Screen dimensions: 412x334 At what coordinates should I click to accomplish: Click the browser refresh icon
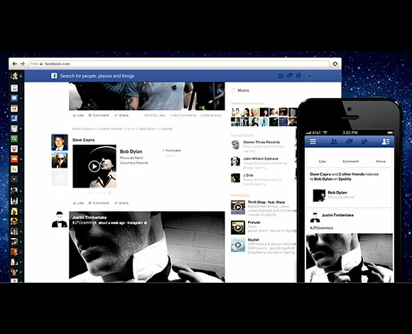click(335, 64)
